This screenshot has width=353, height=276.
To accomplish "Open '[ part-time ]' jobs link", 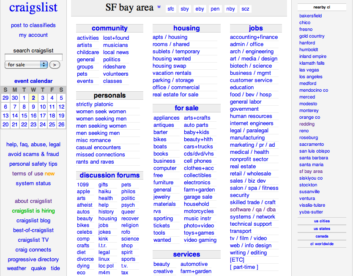I will pyautogui.click(x=244, y=267).
